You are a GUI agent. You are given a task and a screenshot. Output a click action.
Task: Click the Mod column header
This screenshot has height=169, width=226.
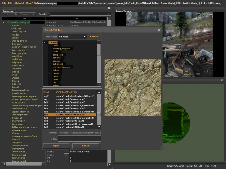(49, 92)
